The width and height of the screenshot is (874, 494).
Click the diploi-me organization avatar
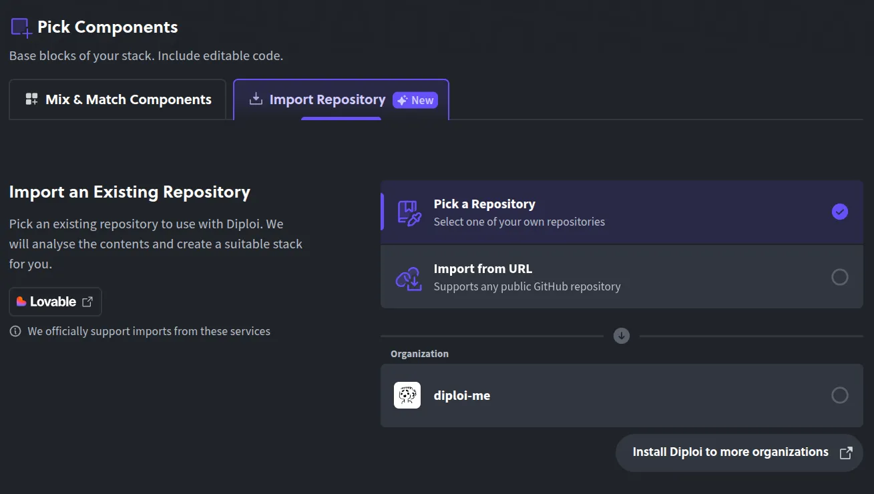click(x=407, y=395)
